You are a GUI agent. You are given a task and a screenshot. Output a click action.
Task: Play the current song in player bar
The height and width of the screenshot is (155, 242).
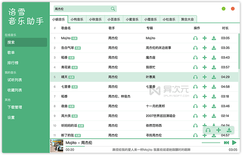(x=234, y=143)
